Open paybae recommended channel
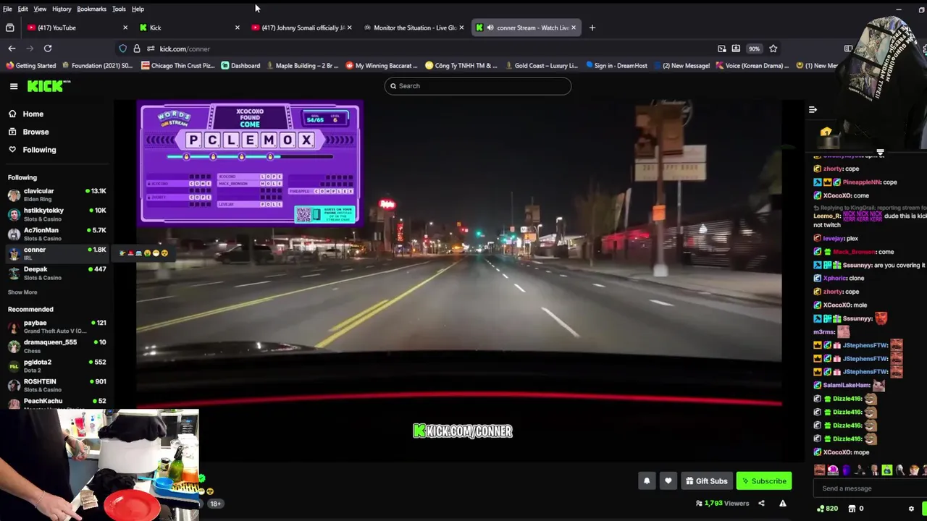 (x=56, y=326)
